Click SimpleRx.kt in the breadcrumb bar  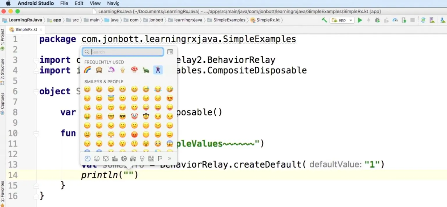265,20
